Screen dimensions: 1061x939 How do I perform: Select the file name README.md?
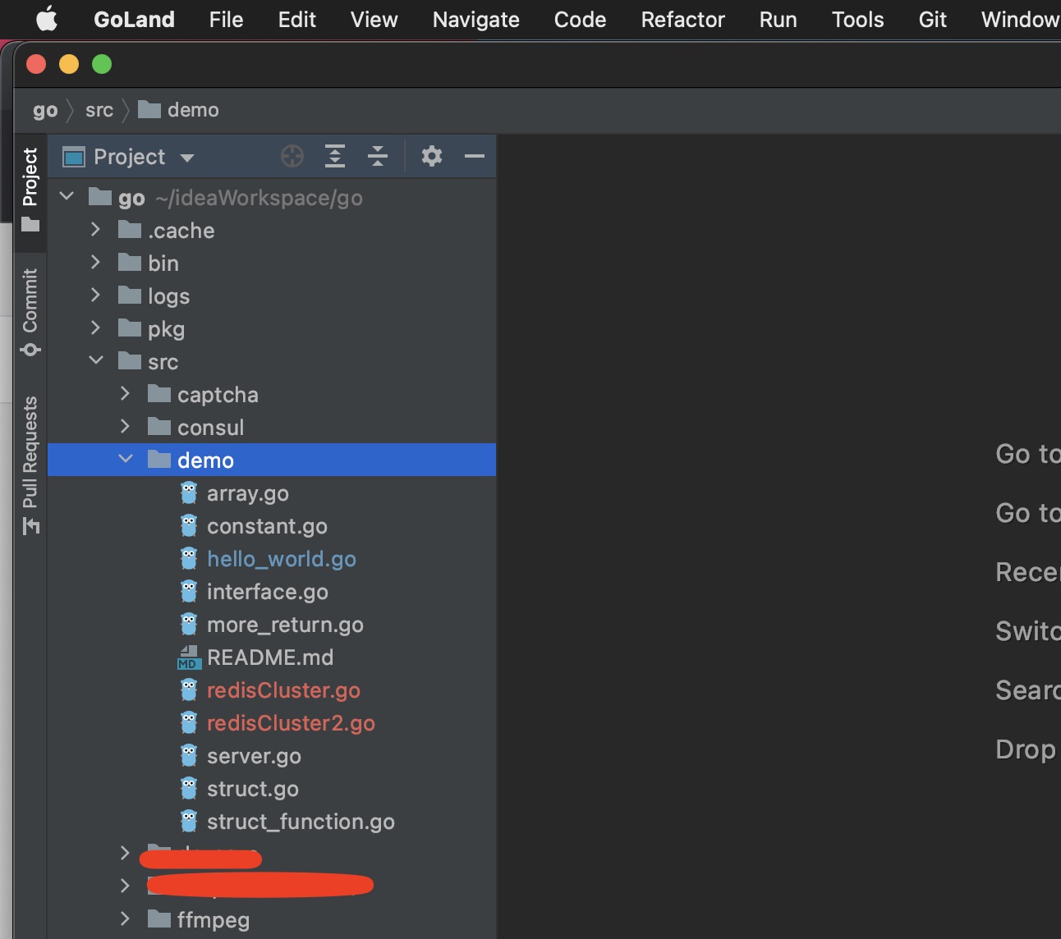[270, 657]
